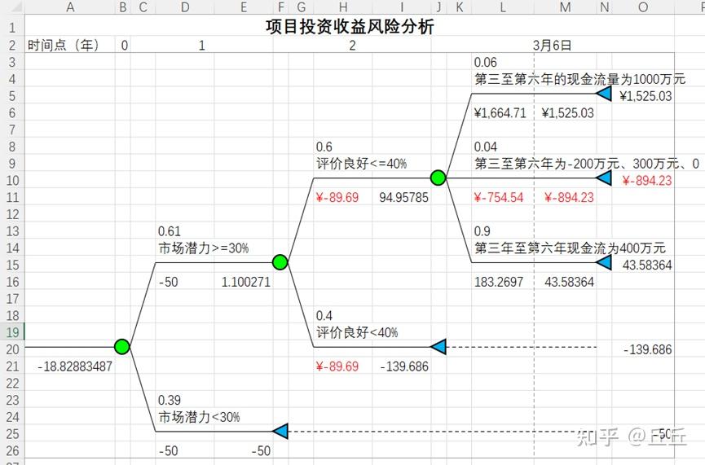This screenshot has width=705, height=465.
Task: Select green node after 市场潜力>=30% branch
Action: (x=280, y=262)
